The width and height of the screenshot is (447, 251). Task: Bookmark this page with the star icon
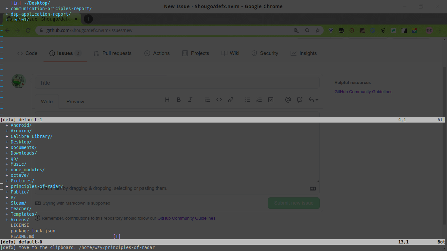coord(318,30)
